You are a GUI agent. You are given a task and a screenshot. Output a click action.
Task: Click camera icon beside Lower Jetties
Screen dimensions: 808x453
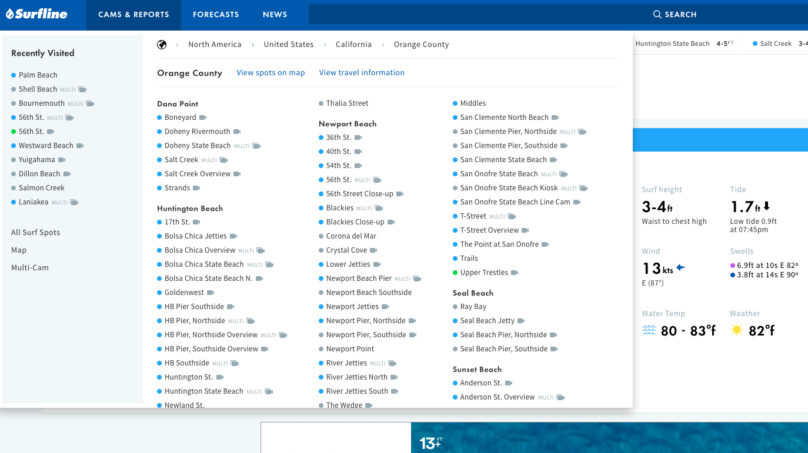pyautogui.click(x=377, y=264)
